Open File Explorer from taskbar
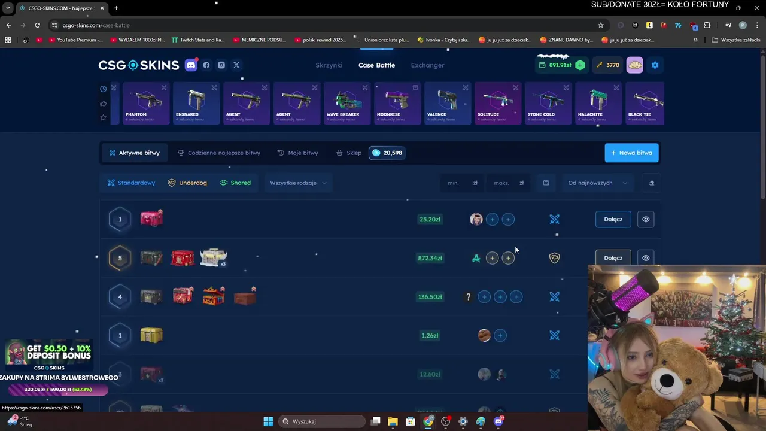 click(393, 421)
